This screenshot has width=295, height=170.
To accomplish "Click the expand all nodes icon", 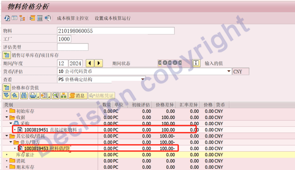I will tap(7, 95).
